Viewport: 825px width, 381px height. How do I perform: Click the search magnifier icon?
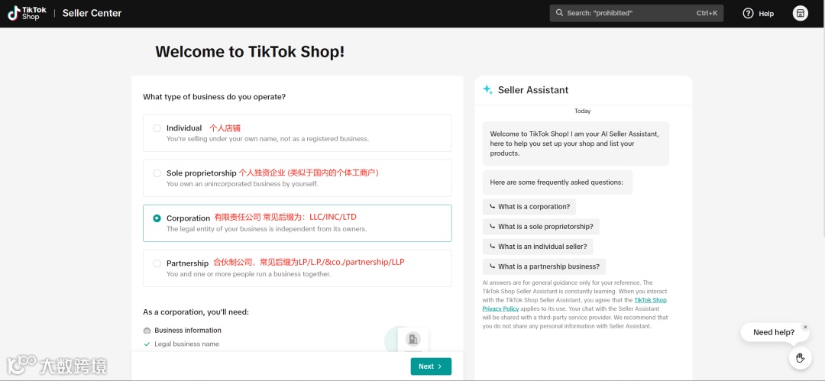(x=560, y=13)
